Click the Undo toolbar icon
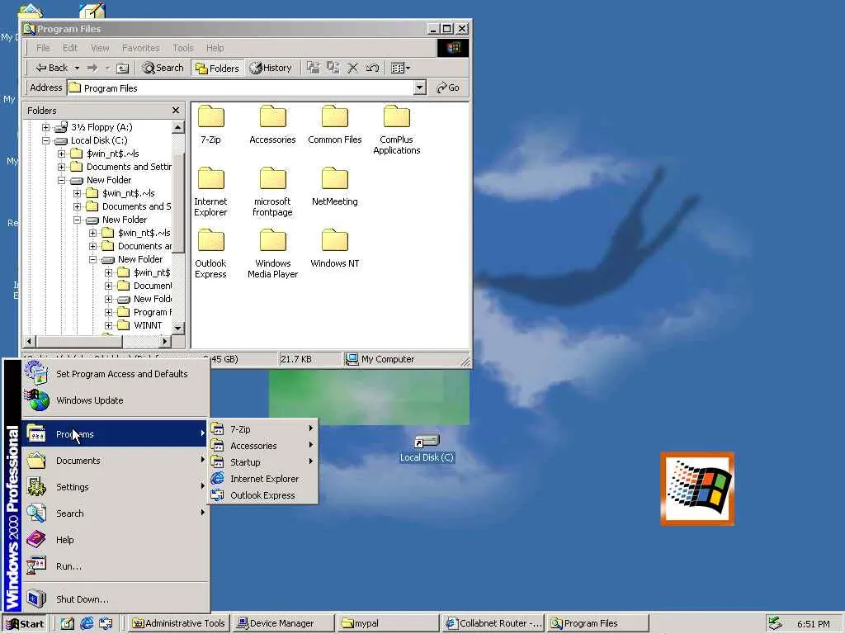Viewport: 845px width, 634px height. (x=372, y=68)
